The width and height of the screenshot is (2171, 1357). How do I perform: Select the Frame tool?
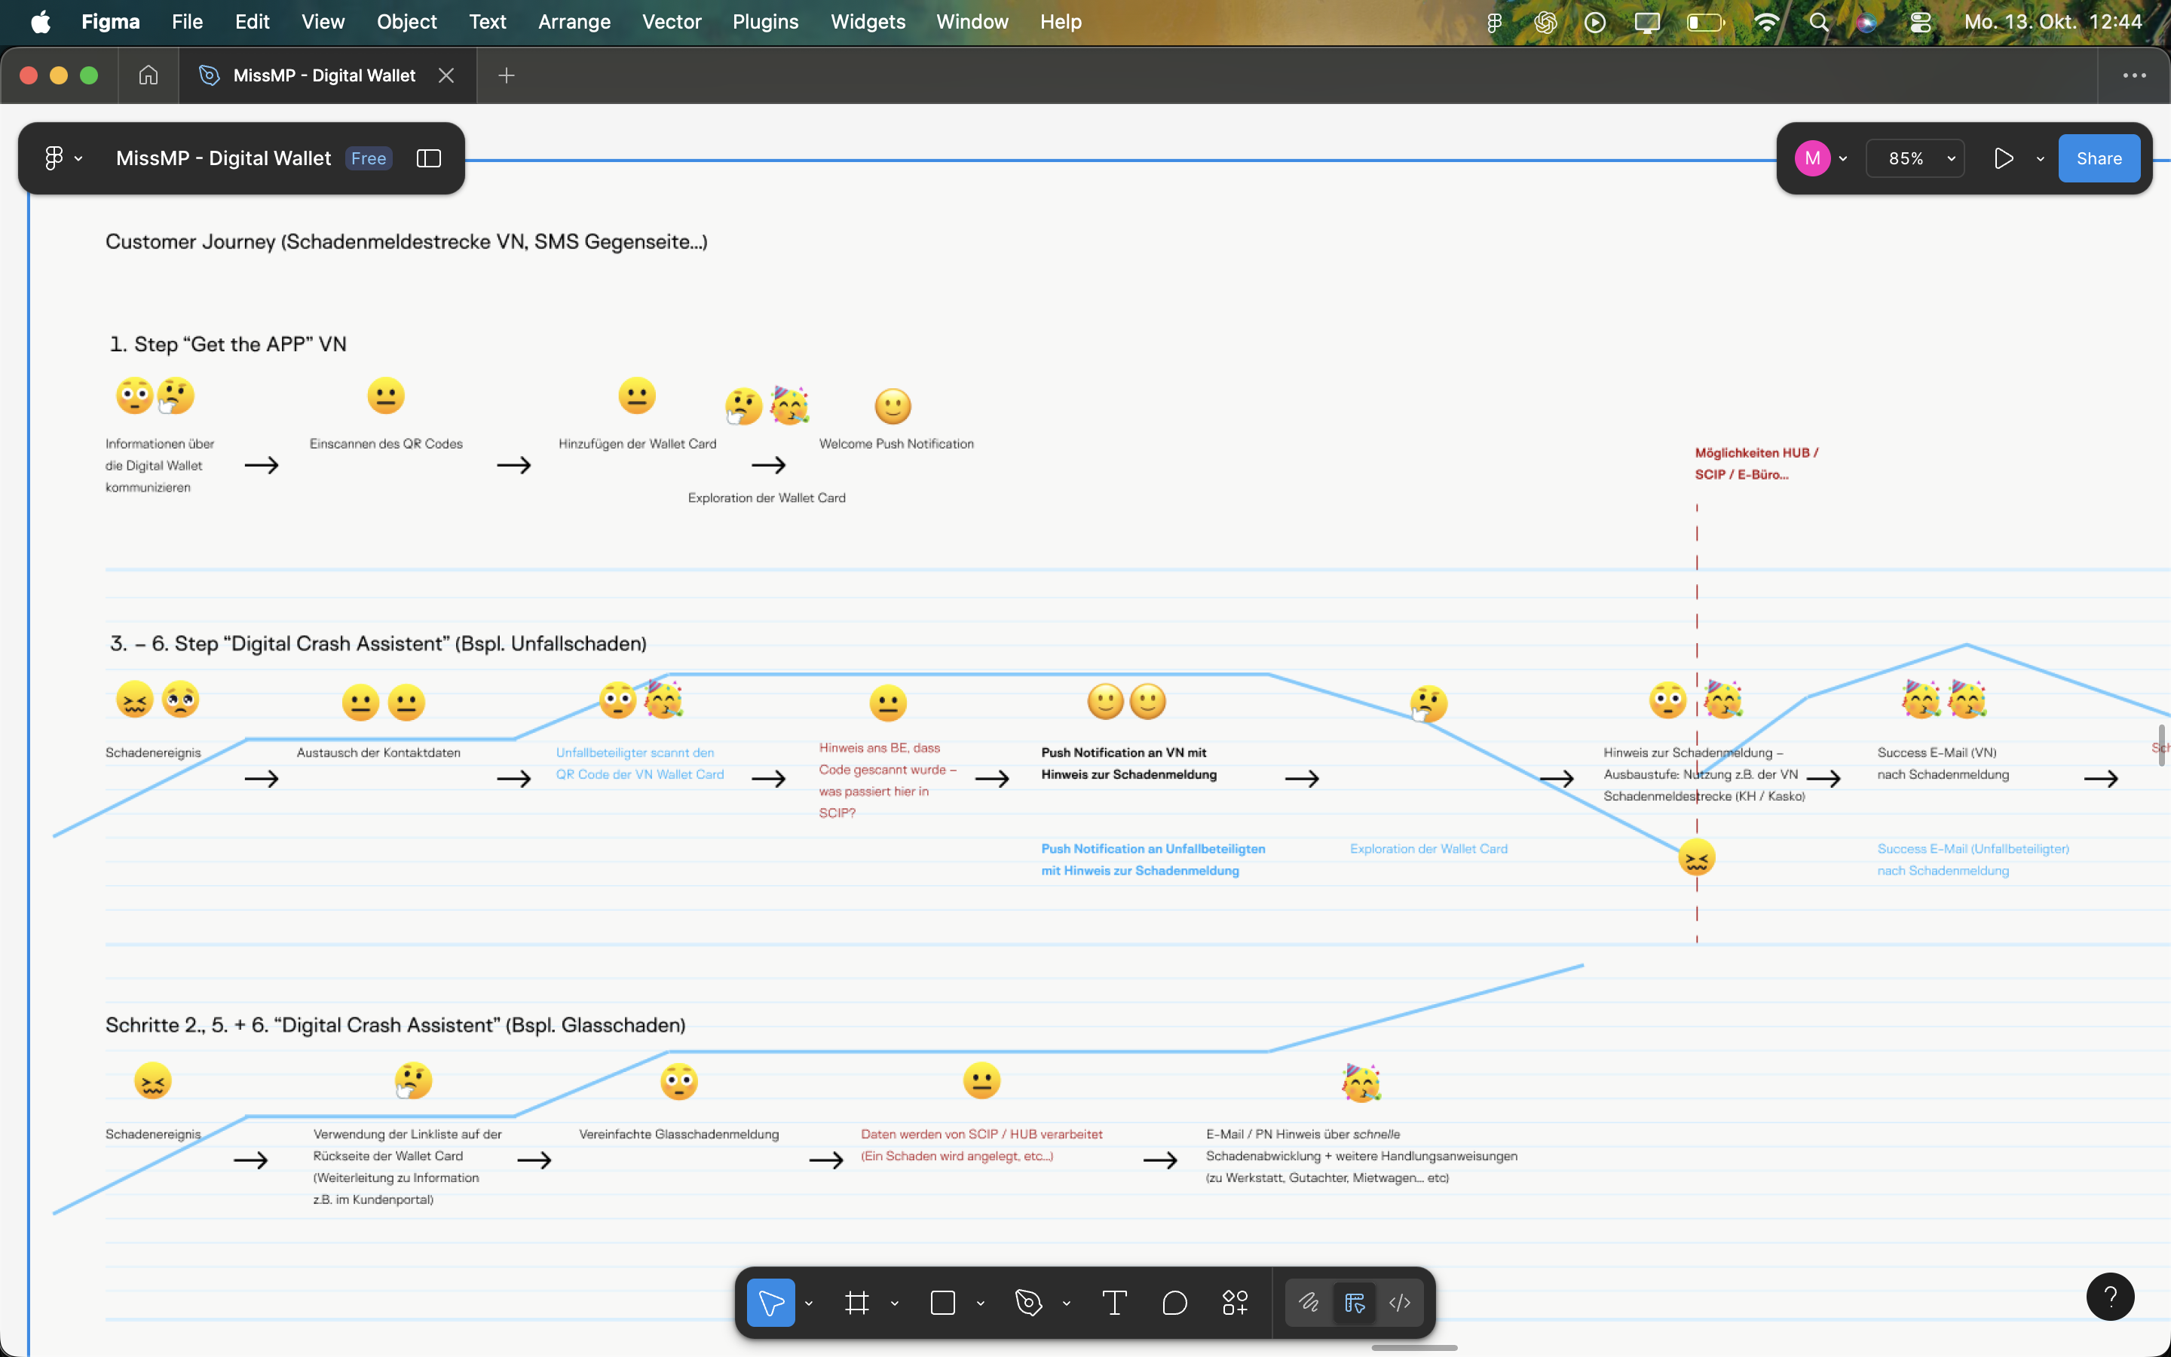[x=857, y=1302]
